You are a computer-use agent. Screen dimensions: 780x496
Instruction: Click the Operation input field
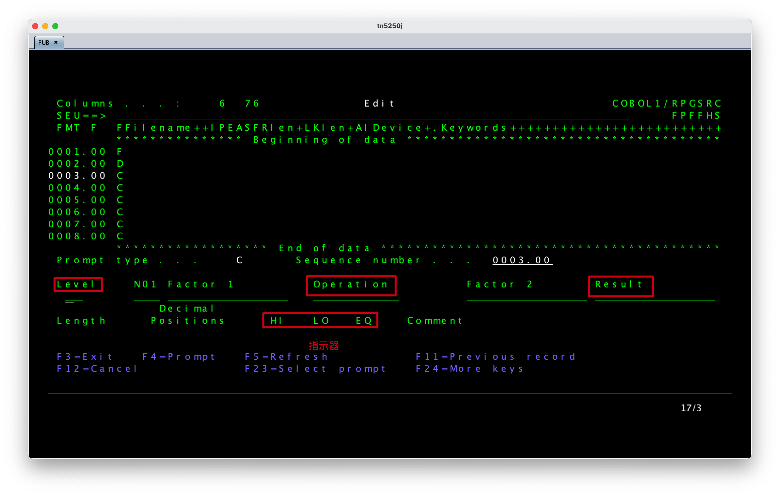(356, 297)
